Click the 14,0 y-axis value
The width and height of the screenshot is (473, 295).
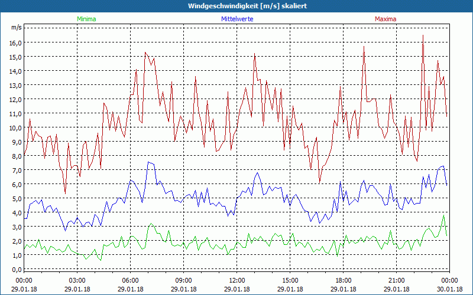15,71
